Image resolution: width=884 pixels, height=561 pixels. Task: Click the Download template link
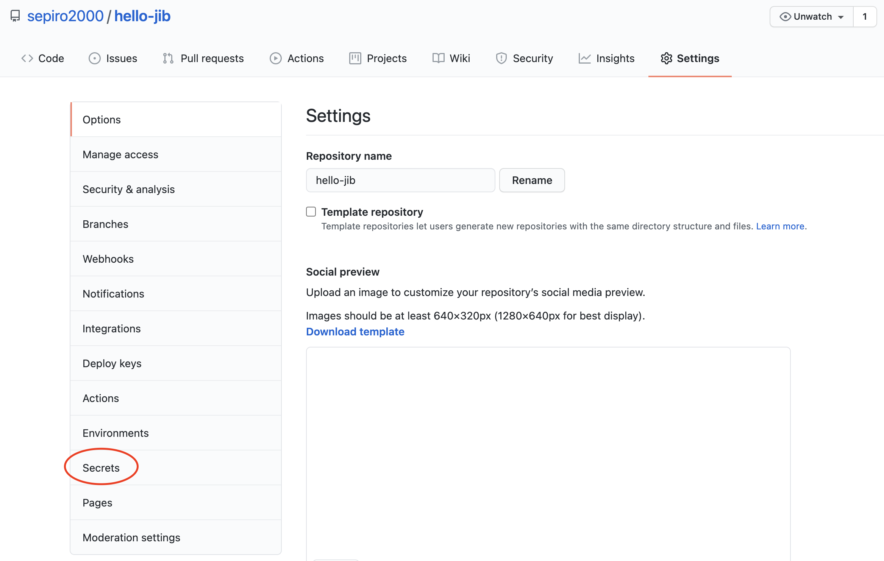pos(355,332)
